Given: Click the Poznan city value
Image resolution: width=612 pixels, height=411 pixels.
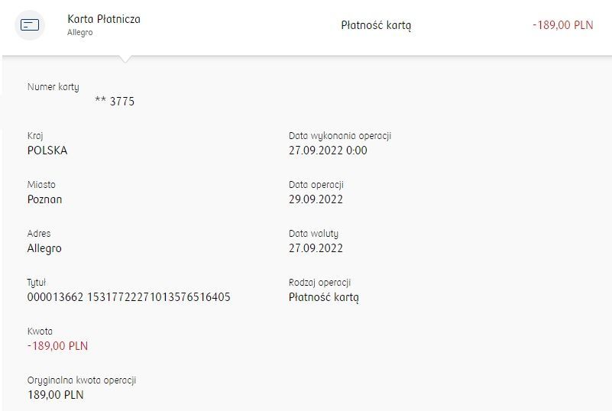Looking at the screenshot, I should pos(44,199).
